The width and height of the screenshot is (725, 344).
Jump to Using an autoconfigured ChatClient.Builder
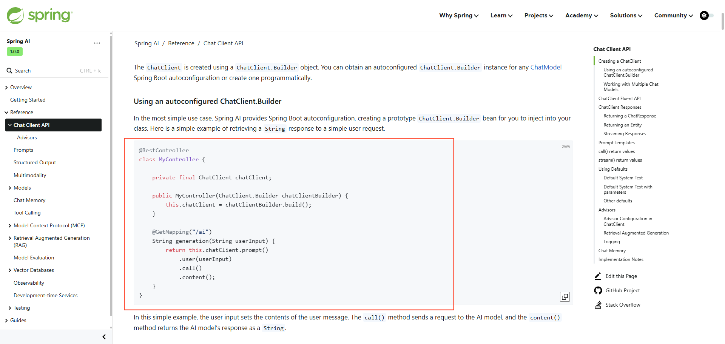click(x=628, y=73)
